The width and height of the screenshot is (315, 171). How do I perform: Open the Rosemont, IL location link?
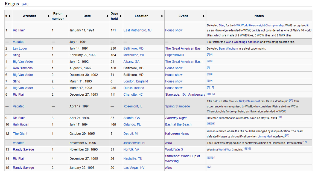tap(133, 106)
